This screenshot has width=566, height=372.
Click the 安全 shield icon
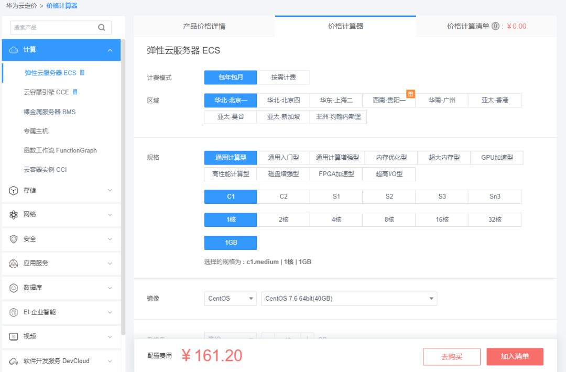pos(13,239)
